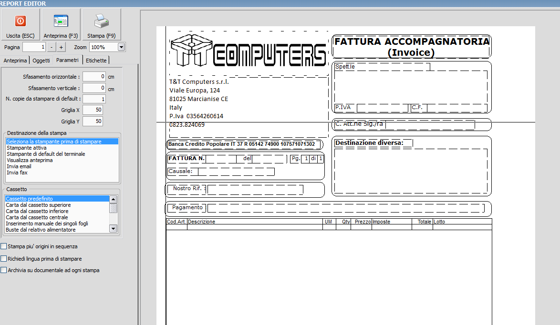Screen dimensions: 560x325
Task: Choose 'Invia fax' destination
Action: [x=62, y=173]
